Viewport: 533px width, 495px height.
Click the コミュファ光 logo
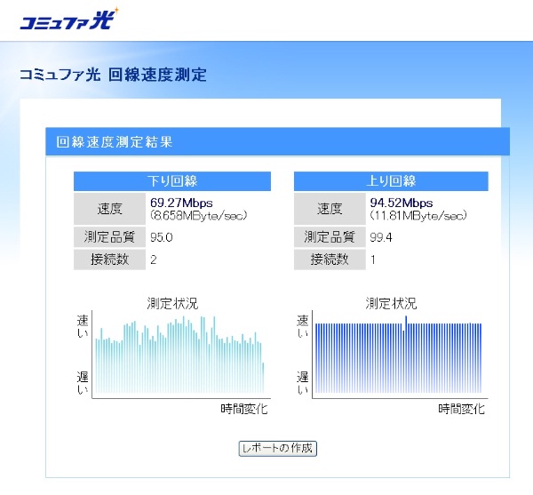click(x=69, y=20)
